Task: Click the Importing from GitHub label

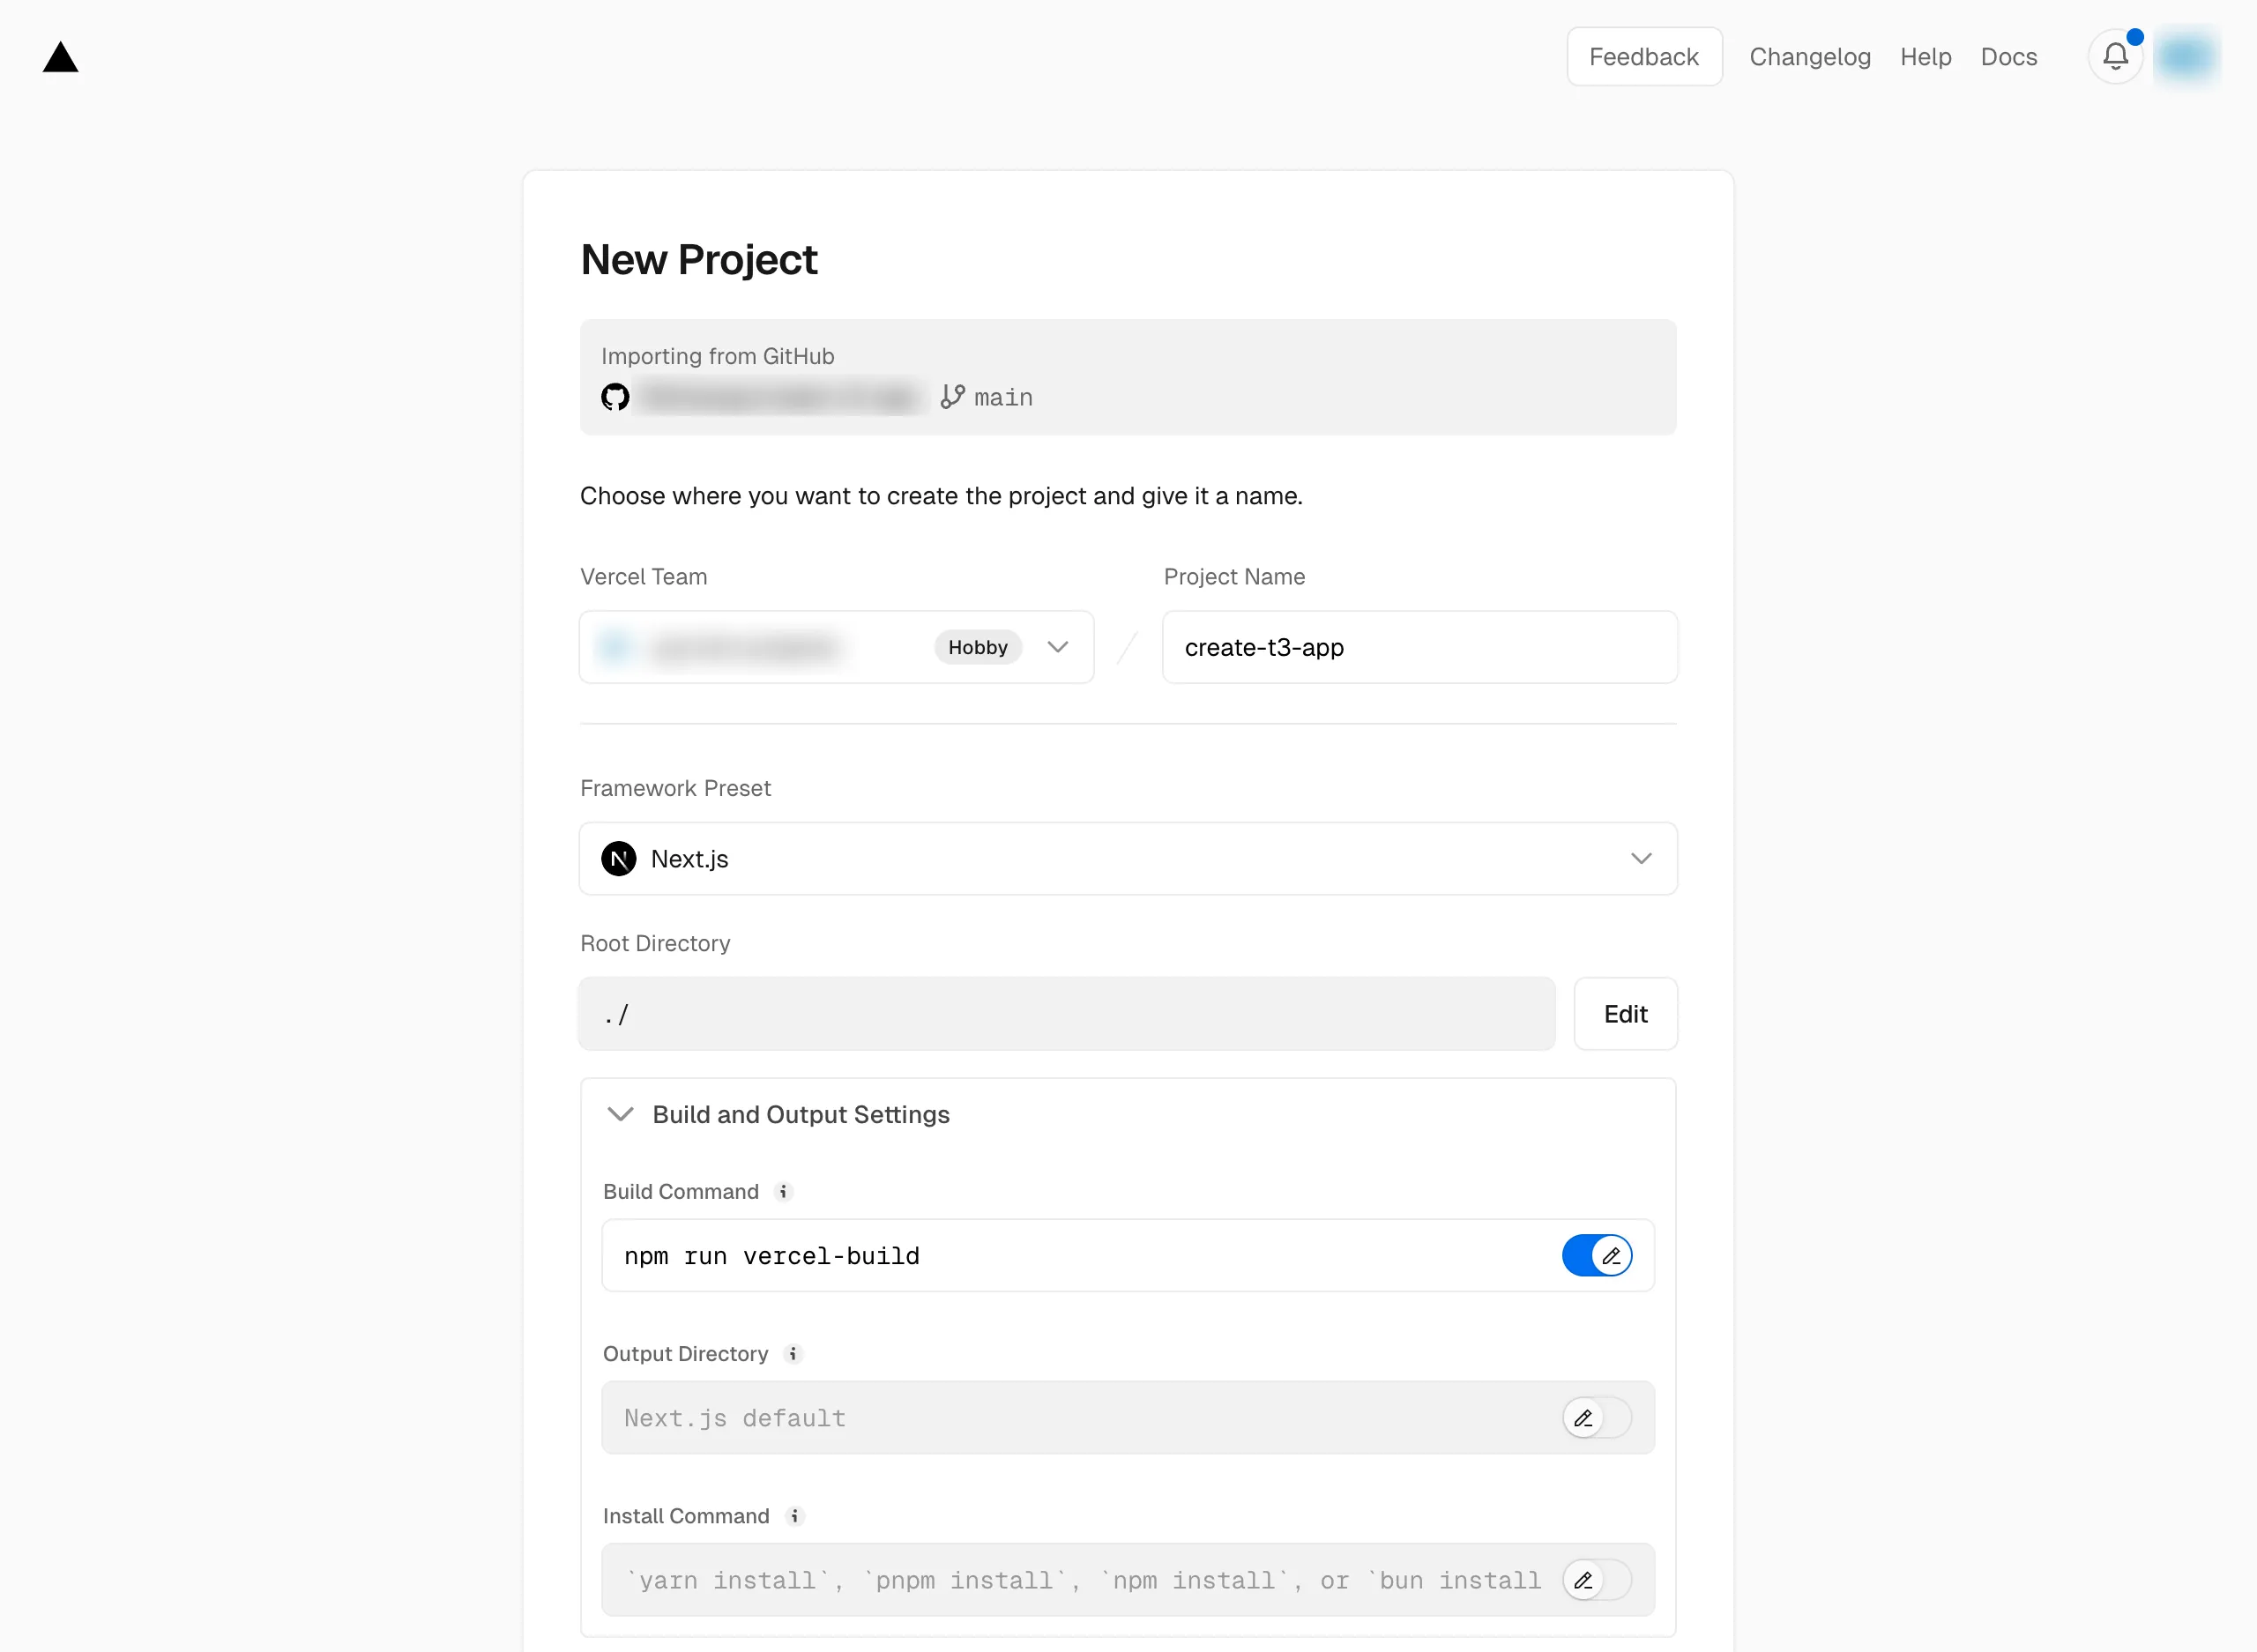Action: (x=718, y=356)
